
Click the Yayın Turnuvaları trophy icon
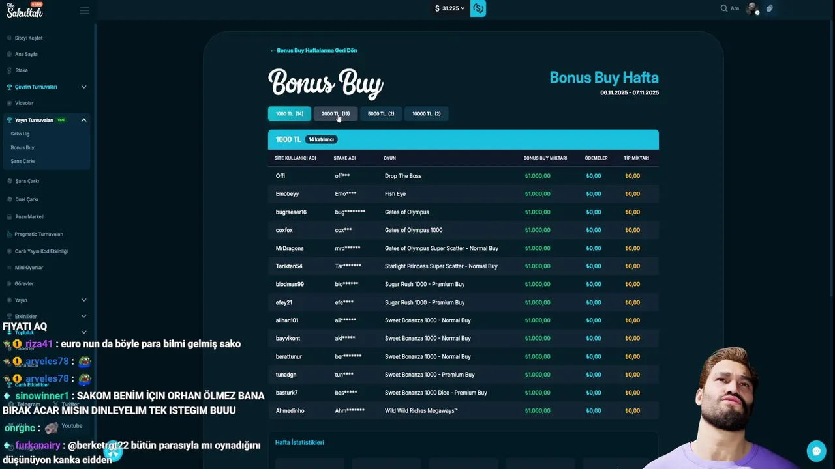click(x=9, y=120)
